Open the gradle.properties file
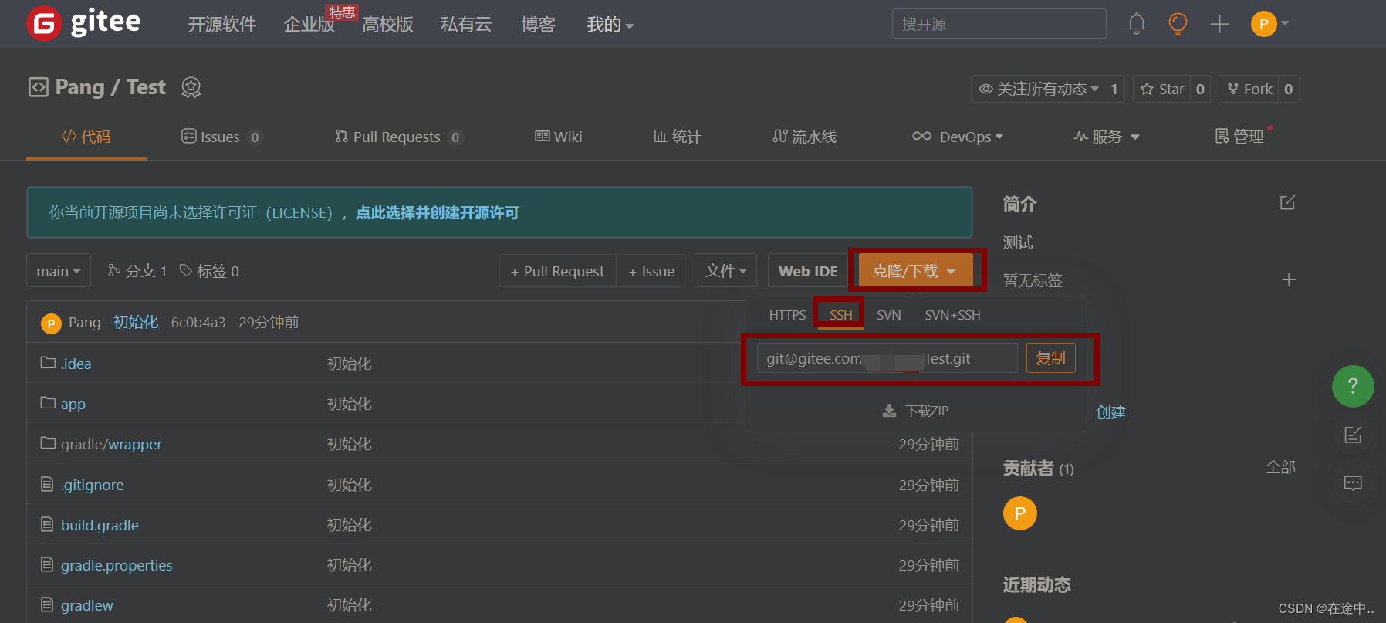This screenshot has height=623, width=1386. 117,565
